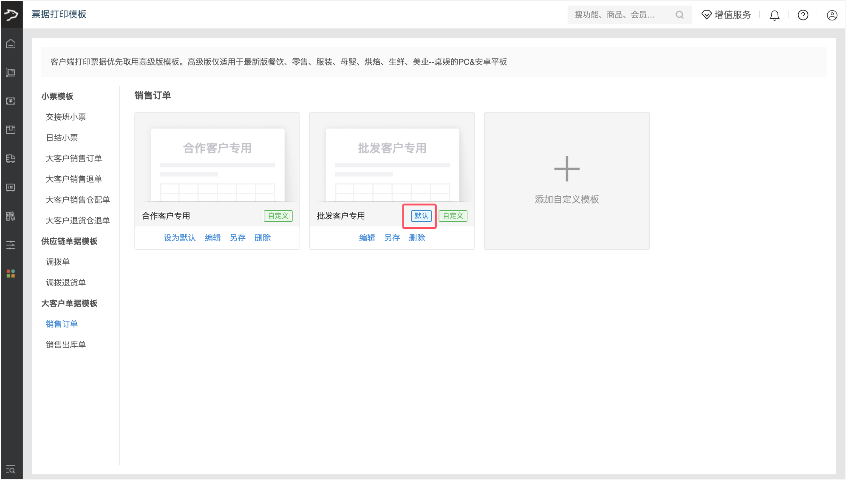Open 调拨退货单 template category
The height and width of the screenshot is (480, 846).
66,282
